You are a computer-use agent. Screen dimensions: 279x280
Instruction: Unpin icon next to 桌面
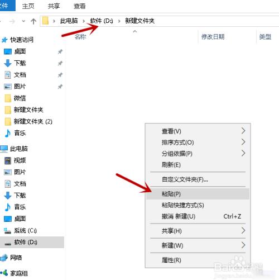tap(60, 51)
